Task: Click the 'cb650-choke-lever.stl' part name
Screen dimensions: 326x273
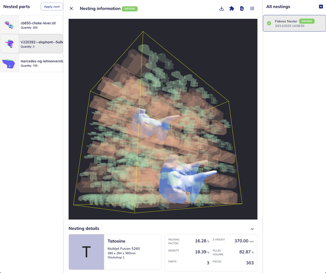Action: click(x=38, y=23)
